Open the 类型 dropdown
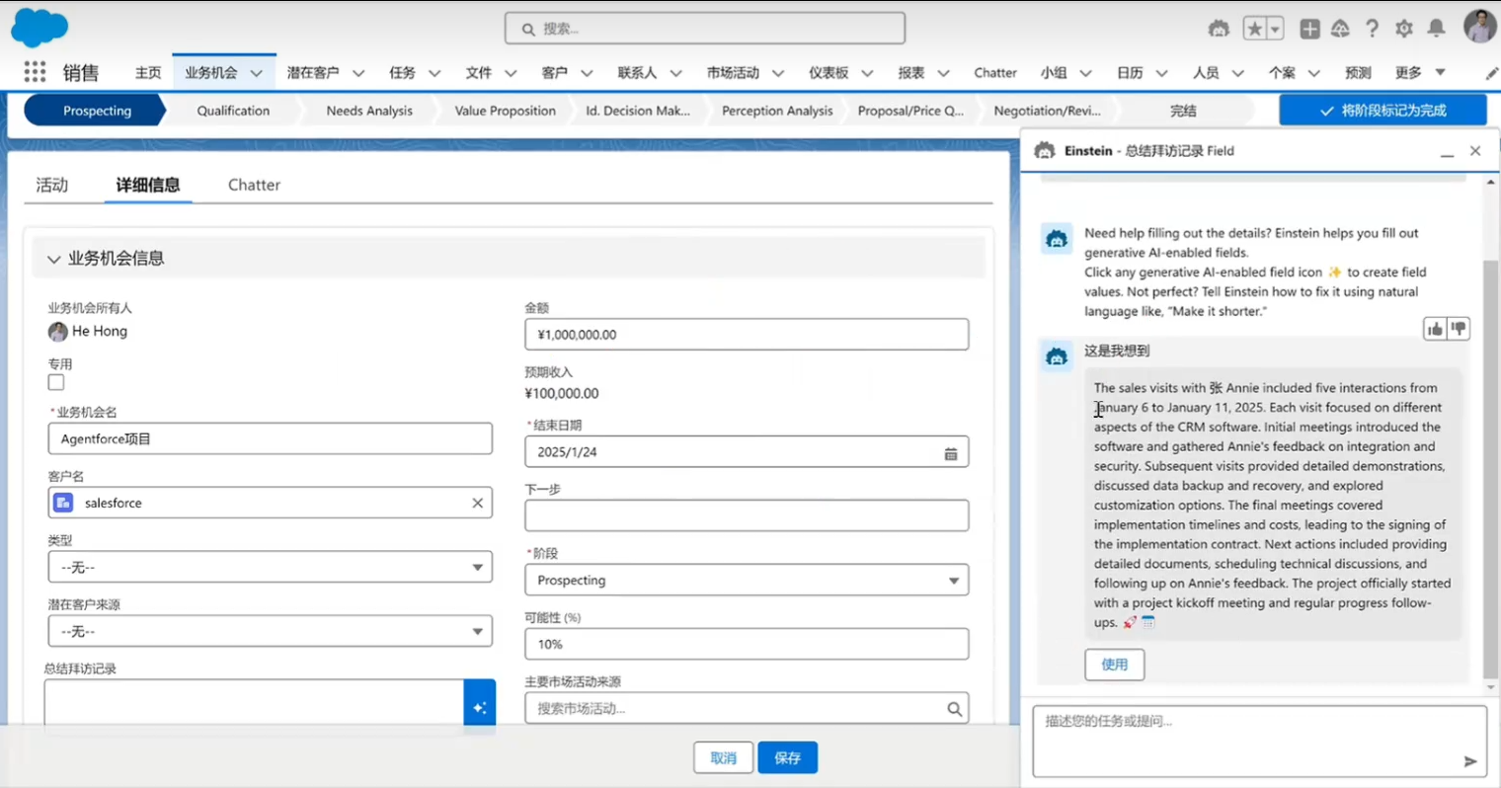The height and width of the screenshot is (788, 1501). [x=271, y=567]
